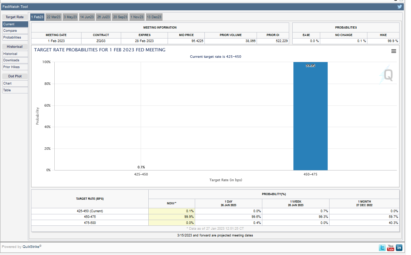
Task: Click the 'Current target rate is 425-450' subtitle
Action: [x=216, y=56]
